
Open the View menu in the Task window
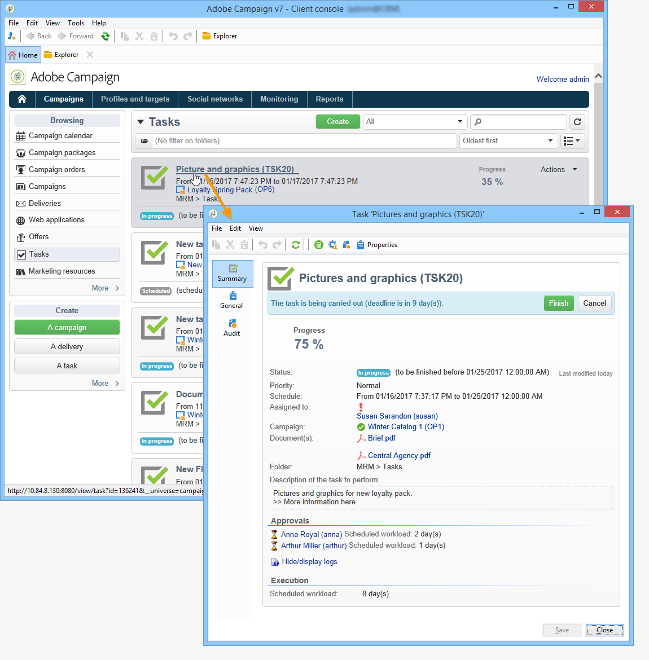(256, 228)
